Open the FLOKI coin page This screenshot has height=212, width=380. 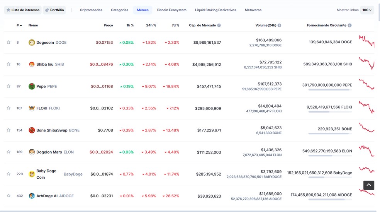coord(48,108)
